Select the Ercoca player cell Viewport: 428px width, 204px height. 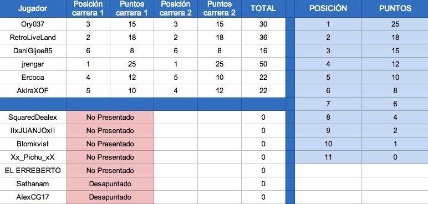pyautogui.click(x=33, y=78)
